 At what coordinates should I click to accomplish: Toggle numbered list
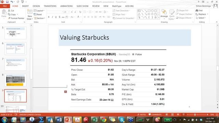click(91, 12)
